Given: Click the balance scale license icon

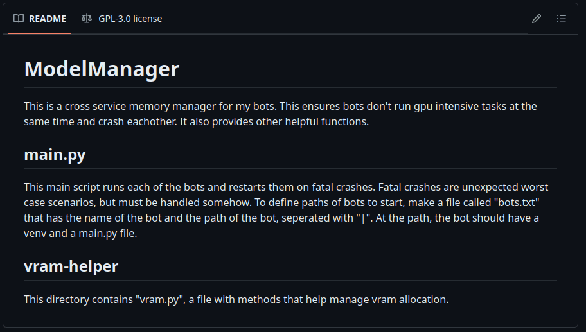Looking at the screenshot, I should 87,19.
